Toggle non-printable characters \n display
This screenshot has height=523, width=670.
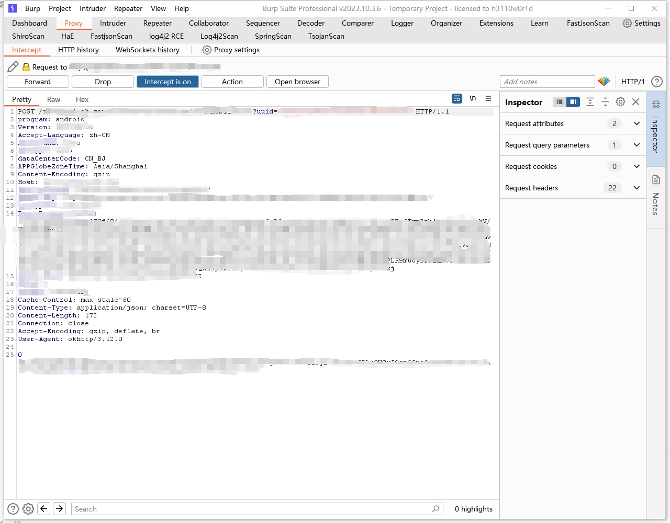(473, 98)
